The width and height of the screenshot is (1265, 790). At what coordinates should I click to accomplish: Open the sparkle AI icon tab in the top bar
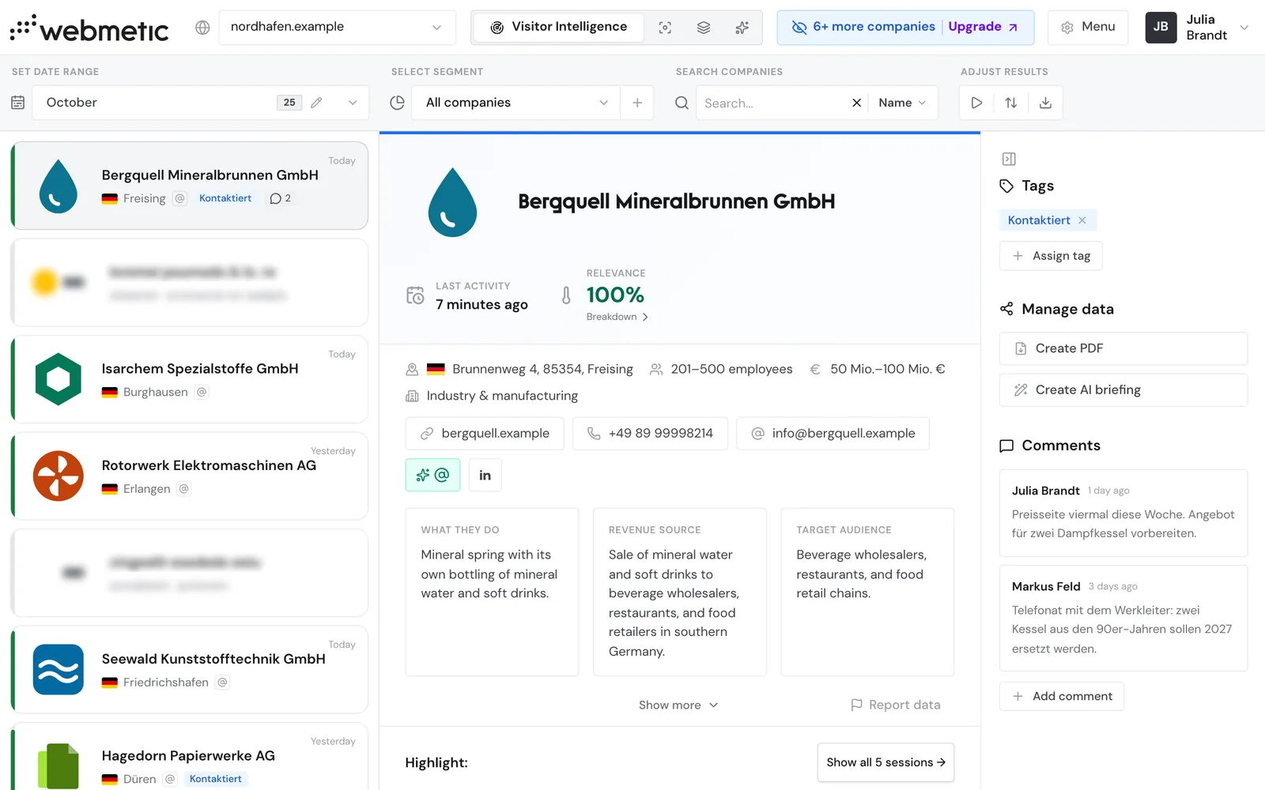(x=742, y=28)
